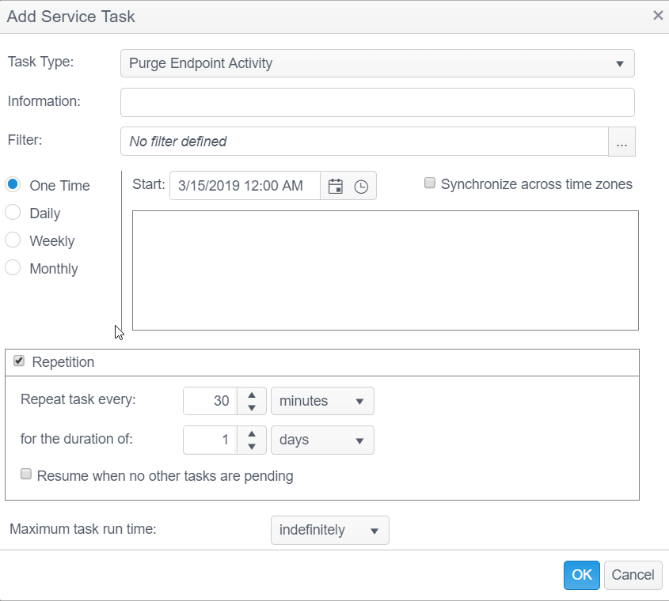Increase the repeat interval value
This screenshot has height=601, width=669.
251,395
